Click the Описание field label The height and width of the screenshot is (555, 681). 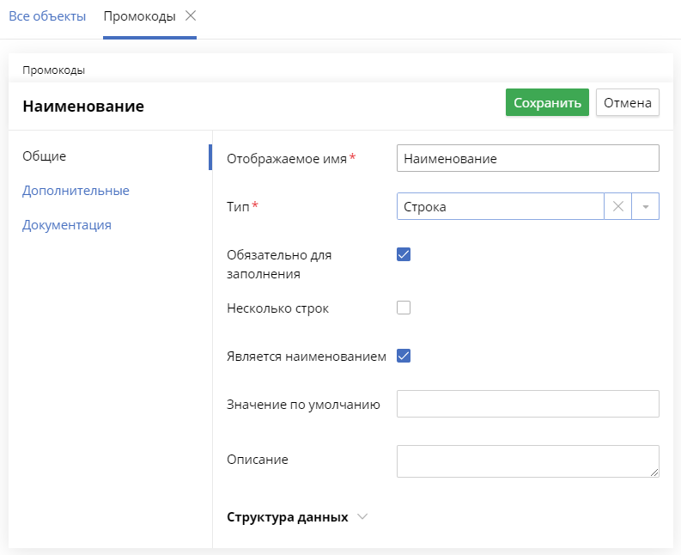258,460
